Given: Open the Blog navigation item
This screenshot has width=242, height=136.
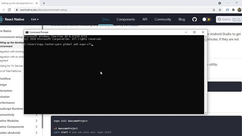Looking at the screenshot, I should [x=181, y=19].
